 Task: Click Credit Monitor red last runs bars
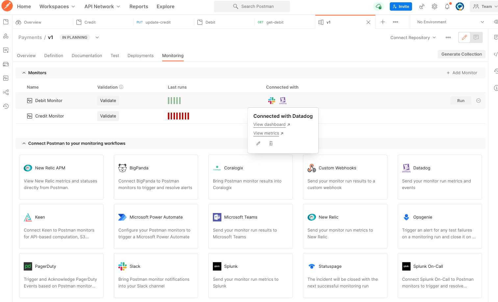click(178, 116)
